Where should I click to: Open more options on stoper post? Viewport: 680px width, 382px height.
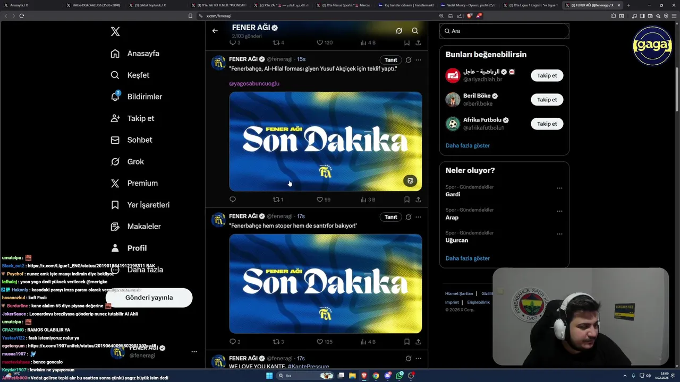point(418,217)
